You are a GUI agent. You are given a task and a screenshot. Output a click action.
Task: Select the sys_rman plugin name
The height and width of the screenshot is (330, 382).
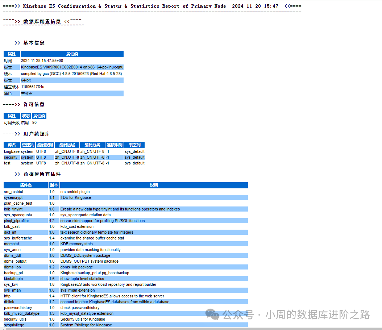point(12,290)
